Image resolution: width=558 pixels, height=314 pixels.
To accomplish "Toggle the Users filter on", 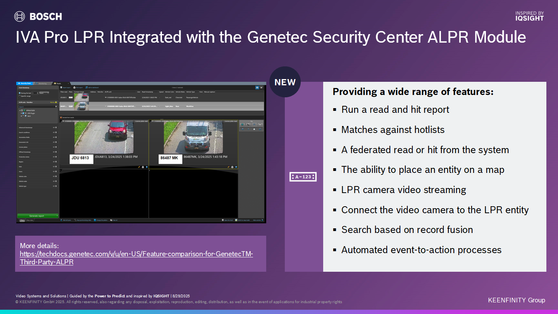I will (x=55, y=171).
